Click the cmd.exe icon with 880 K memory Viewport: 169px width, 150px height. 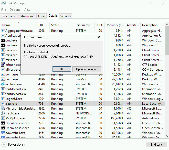pos(3,45)
